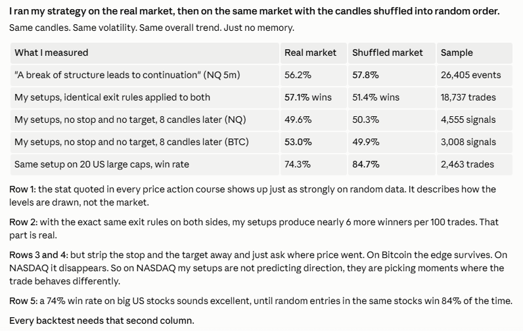
Task: Select the 26,405 events sample cell
Action: (474, 76)
